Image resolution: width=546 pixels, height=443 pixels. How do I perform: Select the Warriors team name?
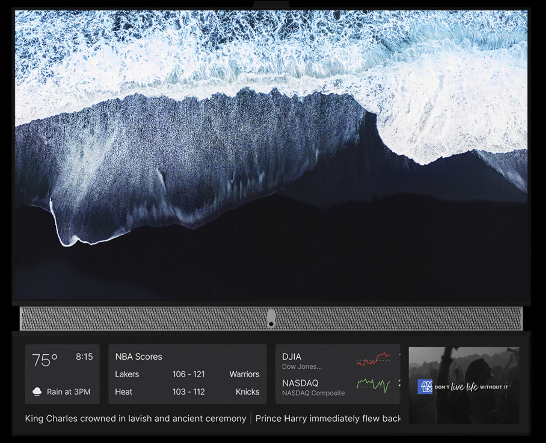click(244, 374)
